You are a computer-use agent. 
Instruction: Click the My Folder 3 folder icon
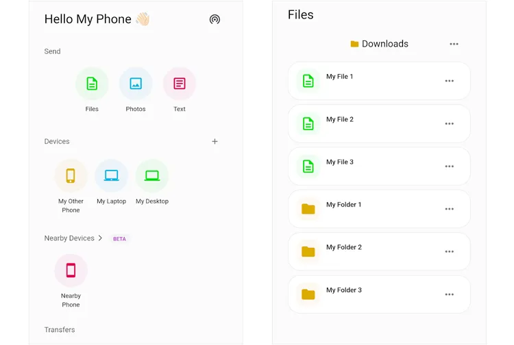[308, 294]
